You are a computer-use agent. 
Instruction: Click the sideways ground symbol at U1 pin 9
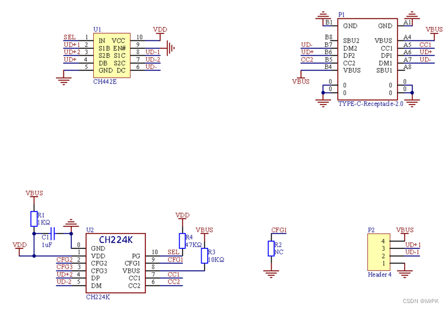(x=170, y=48)
